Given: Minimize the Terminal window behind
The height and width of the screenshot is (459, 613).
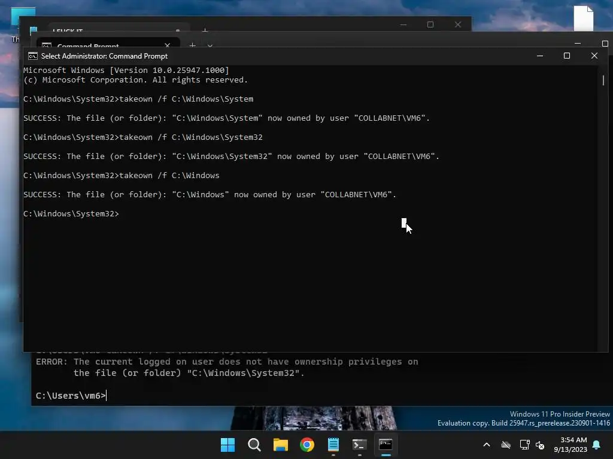Looking at the screenshot, I should (578, 43).
